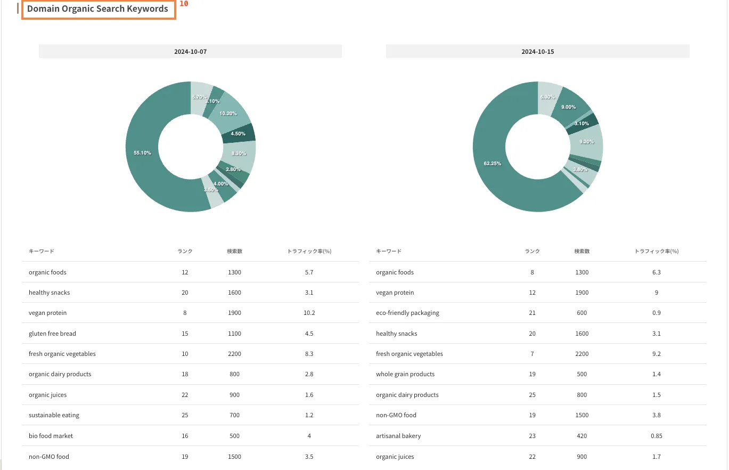Select 'non-GMO food' in 2024-10-15 table
Screen dimensions: 729x470
tap(396, 415)
